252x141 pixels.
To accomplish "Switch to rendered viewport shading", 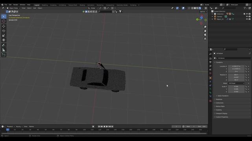I will point(200,8).
